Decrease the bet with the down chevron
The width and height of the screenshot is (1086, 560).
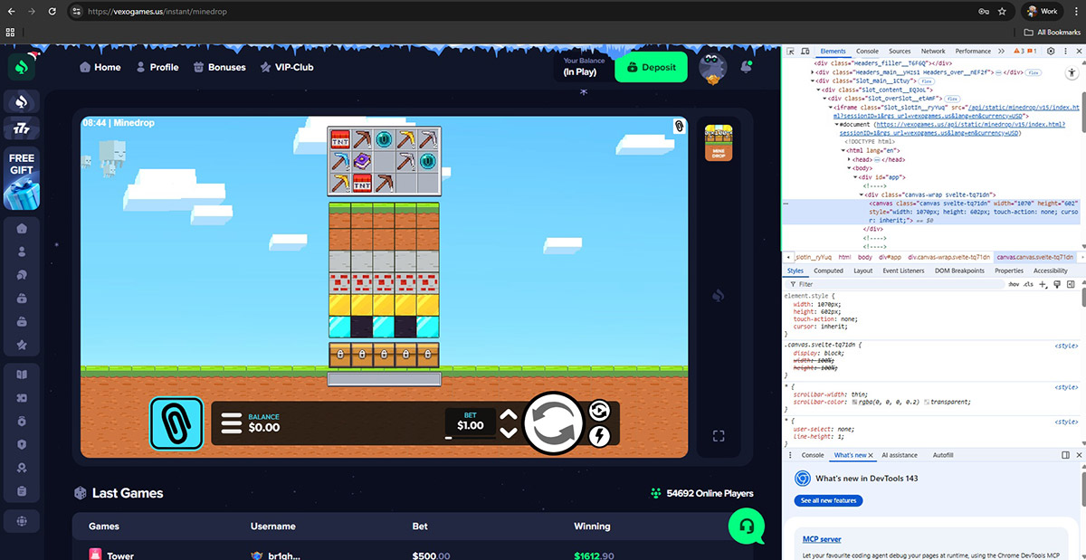coord(509,432)
